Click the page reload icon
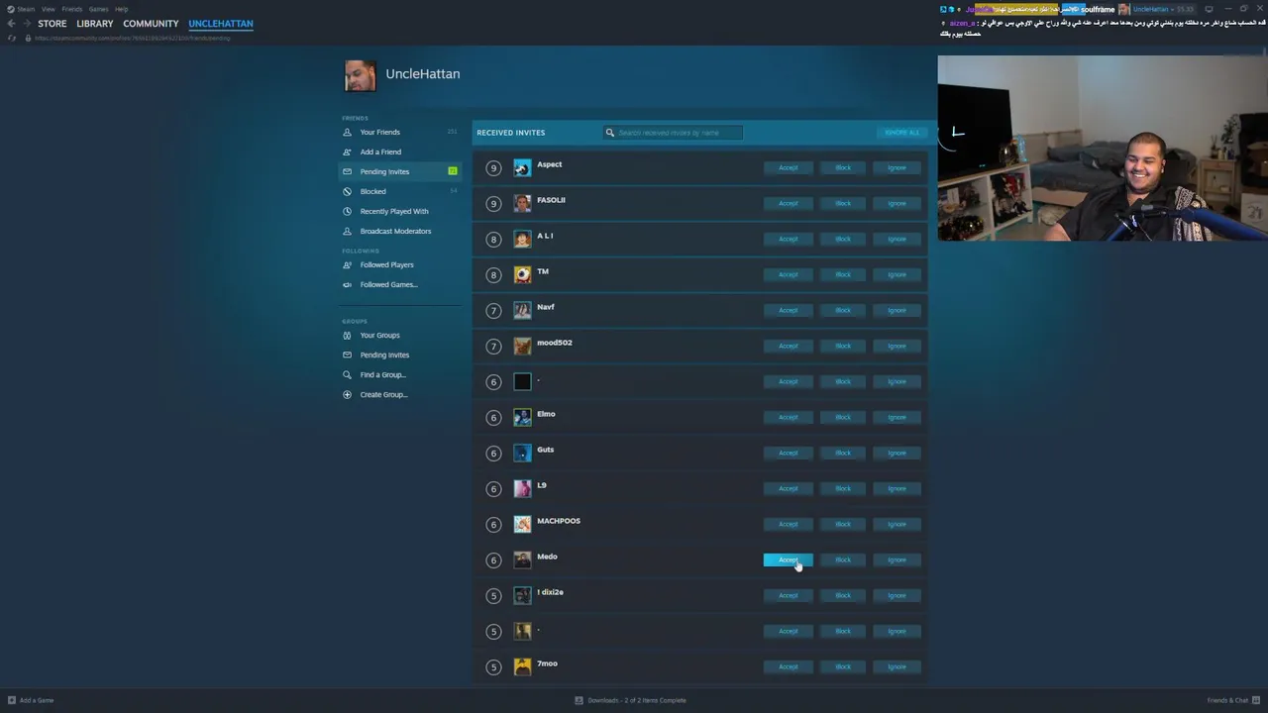The width and height of the screenshot is (1268, 713). (12, 38)
